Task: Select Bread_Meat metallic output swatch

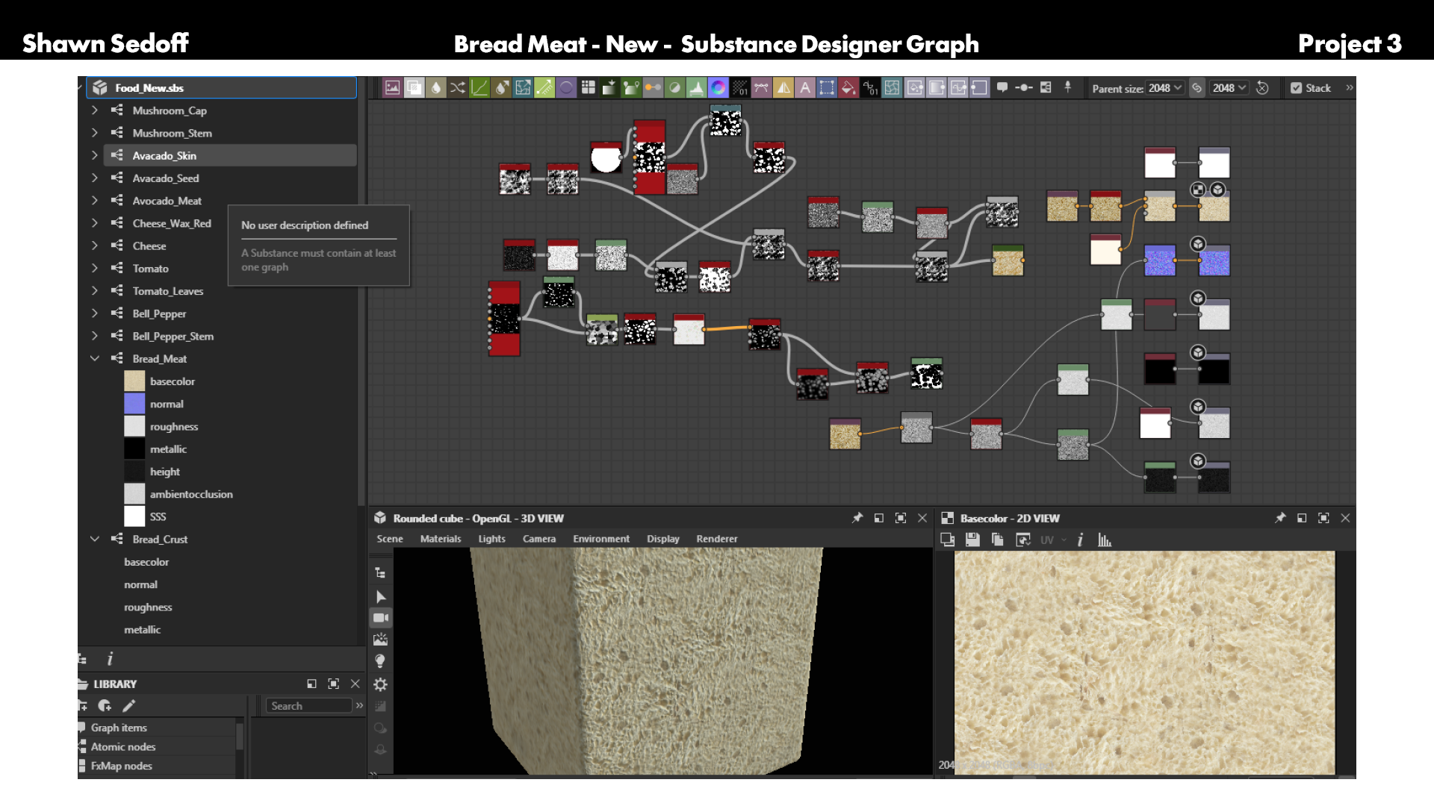Action: 134,449
